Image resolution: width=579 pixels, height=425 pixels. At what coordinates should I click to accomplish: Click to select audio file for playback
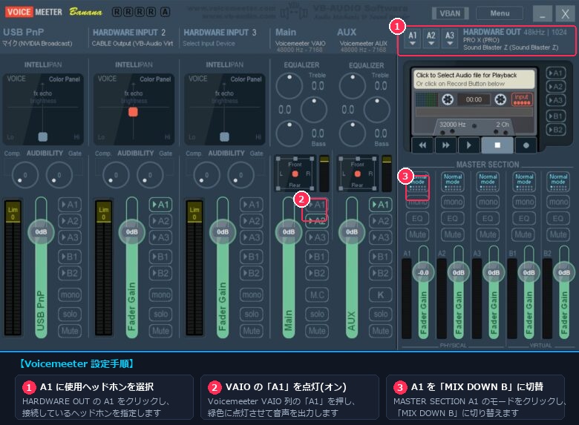pyautogui.click(x=474, y=79)
